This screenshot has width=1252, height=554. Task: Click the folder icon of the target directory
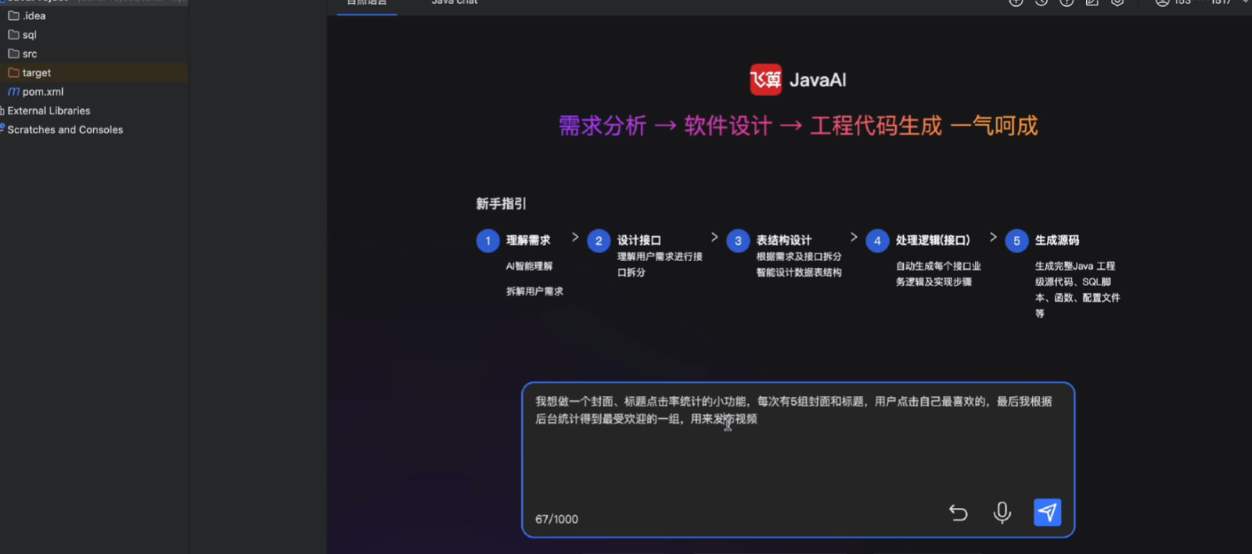click(x=13, y=73)
